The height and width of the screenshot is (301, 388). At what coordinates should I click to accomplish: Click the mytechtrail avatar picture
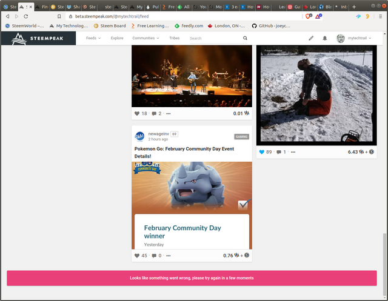(x=341, y=38)
